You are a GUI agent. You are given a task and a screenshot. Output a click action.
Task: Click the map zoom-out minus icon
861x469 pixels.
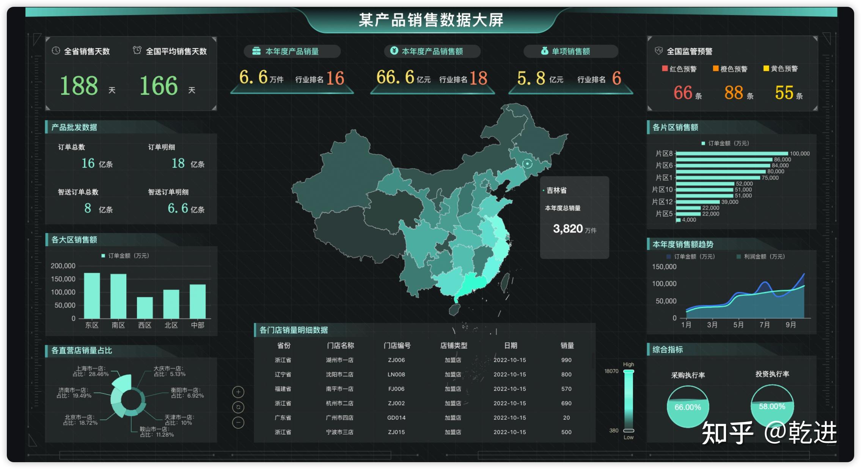point(238,422)
